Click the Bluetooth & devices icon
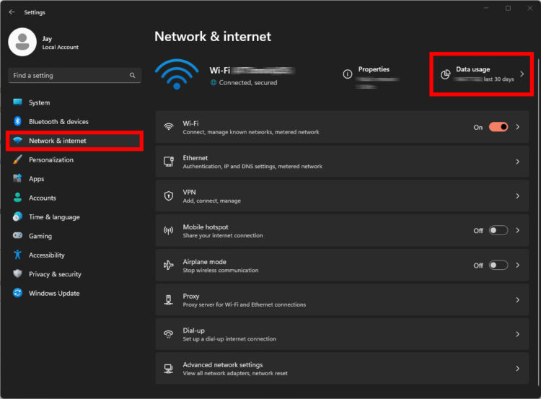The height and width of the screenshot is (399, 541). click(17, 122)
